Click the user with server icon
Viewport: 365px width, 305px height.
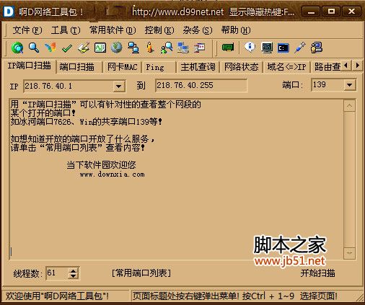pyautogui.click(x=317, y=48)
